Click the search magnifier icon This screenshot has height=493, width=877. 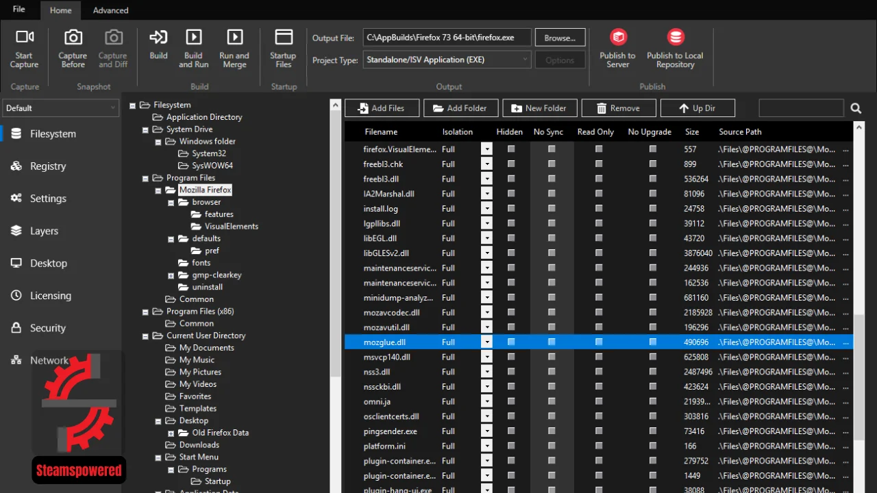pos(856,108)
